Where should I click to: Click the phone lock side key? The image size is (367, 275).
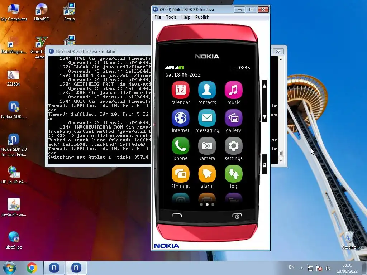264,165
